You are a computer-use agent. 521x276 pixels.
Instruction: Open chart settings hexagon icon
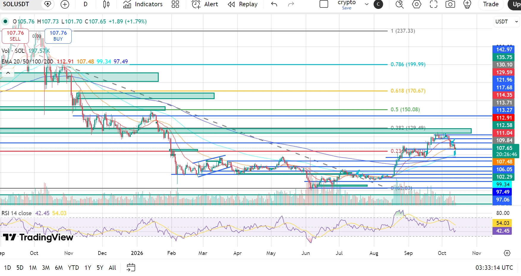click(417, 4)
